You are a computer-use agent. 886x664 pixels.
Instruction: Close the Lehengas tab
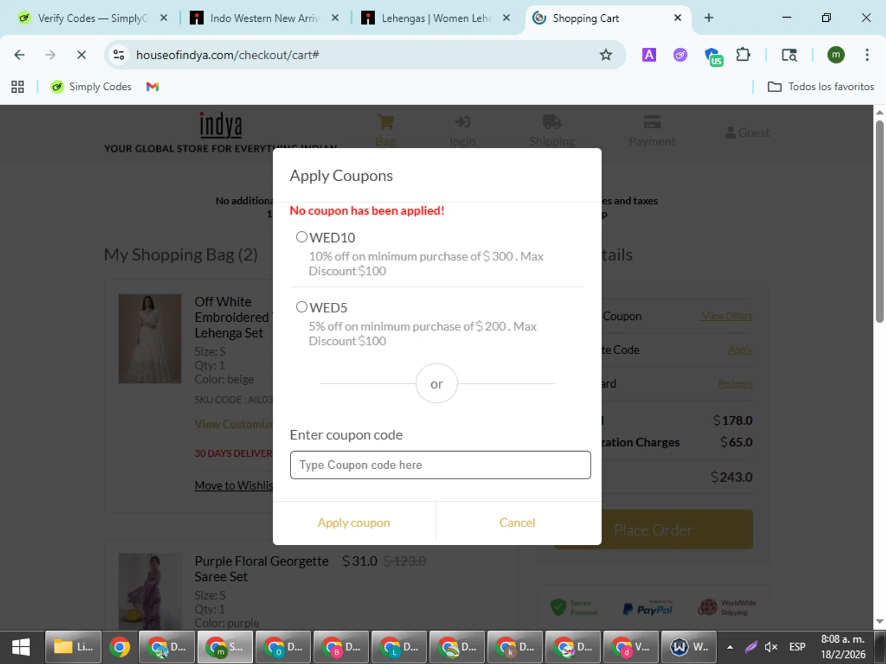(506, 18)
